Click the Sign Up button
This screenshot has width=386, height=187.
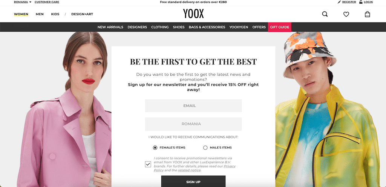(x=193, y=182)
